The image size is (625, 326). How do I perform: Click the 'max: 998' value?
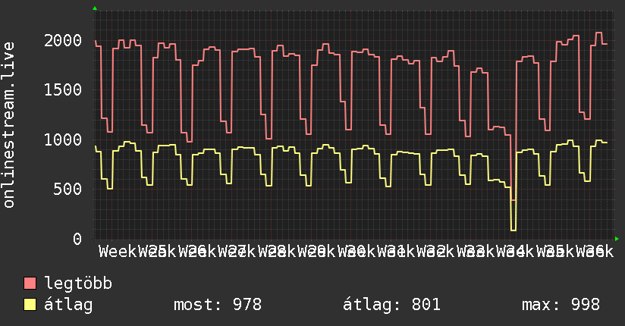(x=561, y=305)
